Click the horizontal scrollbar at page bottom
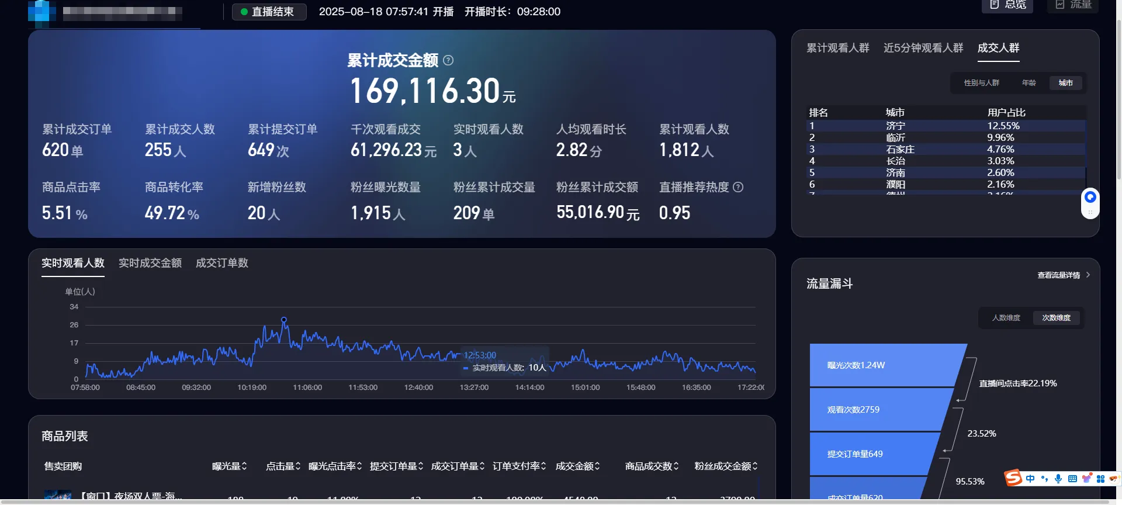 pos(555,502)
